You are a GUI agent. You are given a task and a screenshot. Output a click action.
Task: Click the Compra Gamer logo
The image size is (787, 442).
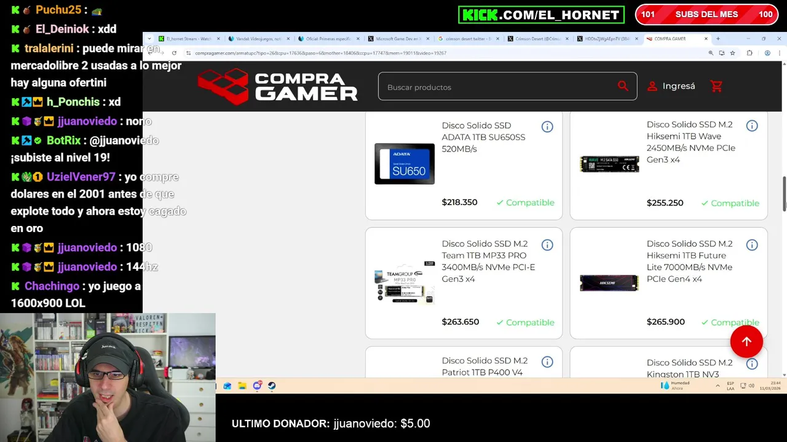pyautogui.click(x=277, y=87)
